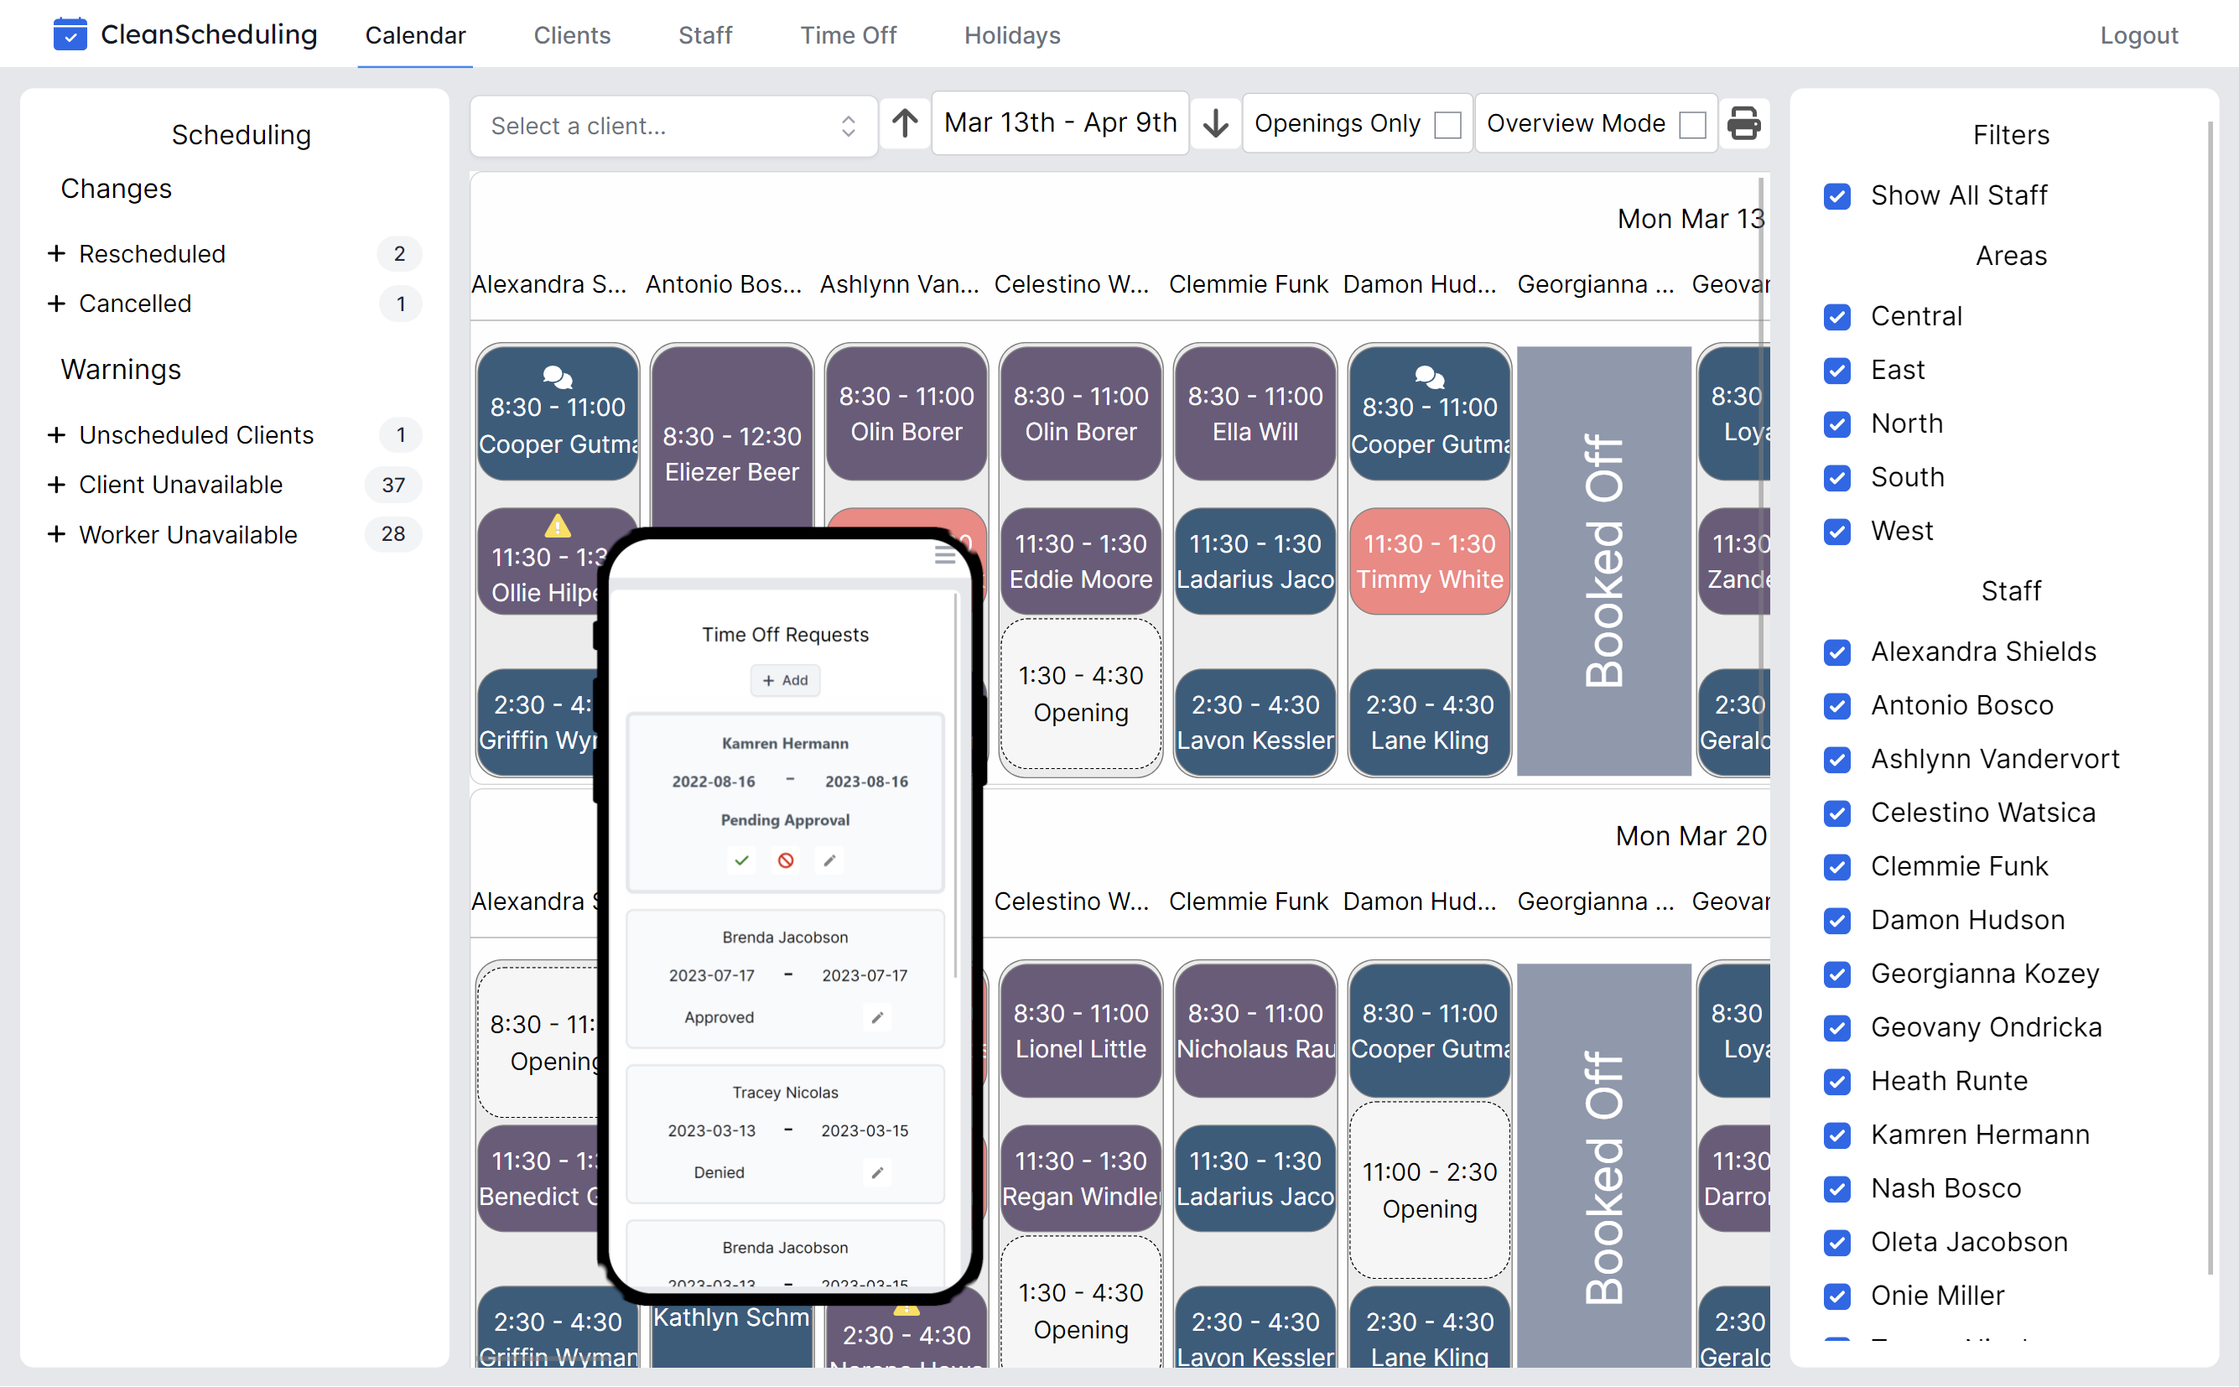Expand Rescheduled changes with plus icon
2239x1387 pixels.
pyautogui.click(x=56, y=253)
